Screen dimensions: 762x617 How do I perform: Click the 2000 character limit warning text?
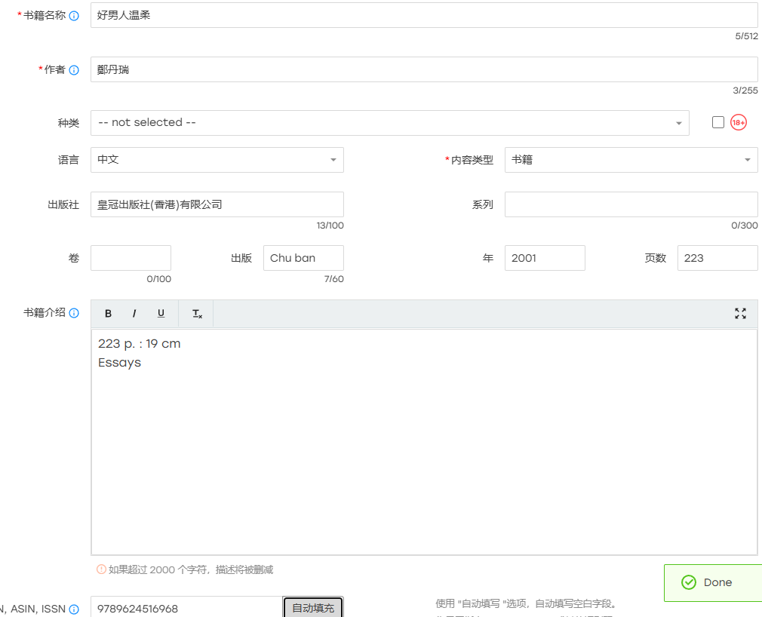click(x=190, y=569)
